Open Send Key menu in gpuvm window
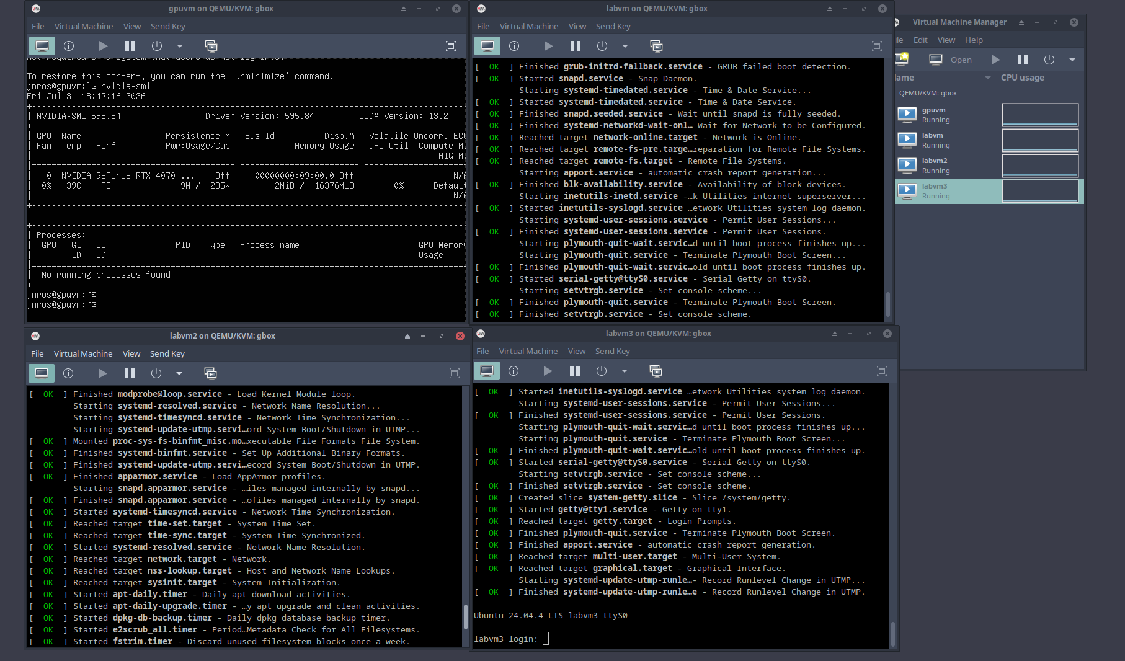Viewport: 1125px width, 661px height. (x=168, y=26)
